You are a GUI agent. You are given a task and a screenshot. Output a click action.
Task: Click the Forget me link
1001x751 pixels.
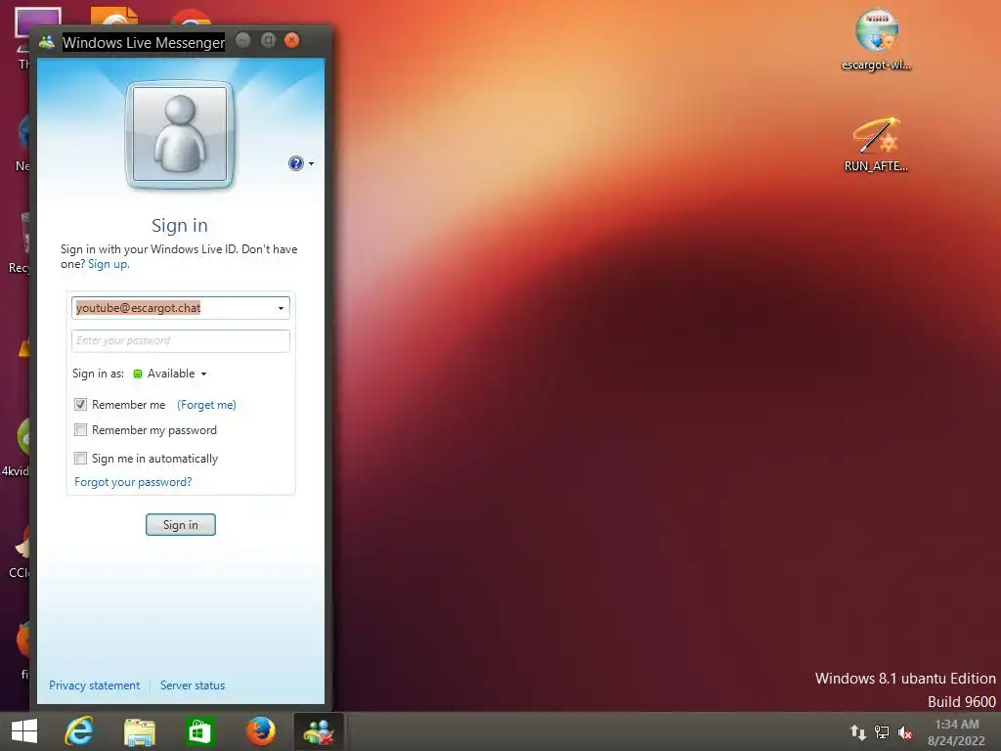pos(206,405)
